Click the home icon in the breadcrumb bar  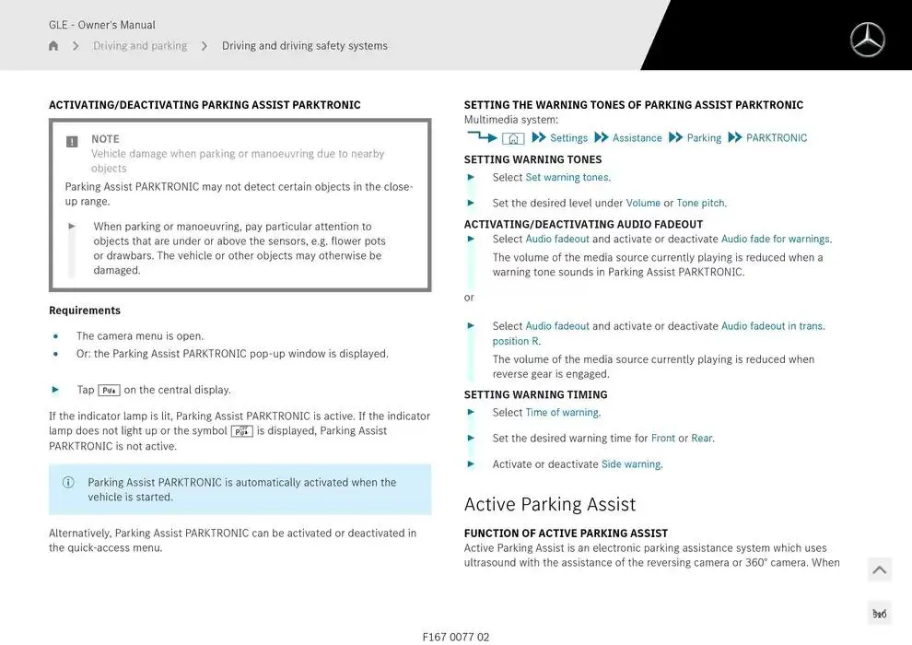pyautogui.click(x=53, y=44)
